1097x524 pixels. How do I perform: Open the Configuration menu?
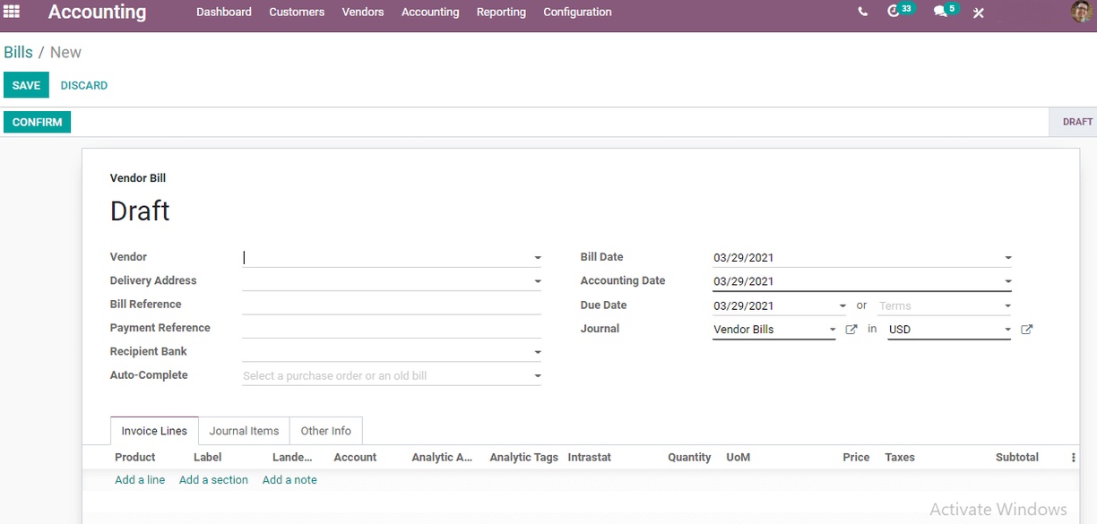[577, 12]
